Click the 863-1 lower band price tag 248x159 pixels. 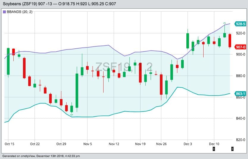pyautogui.click(x=240, y=94)
